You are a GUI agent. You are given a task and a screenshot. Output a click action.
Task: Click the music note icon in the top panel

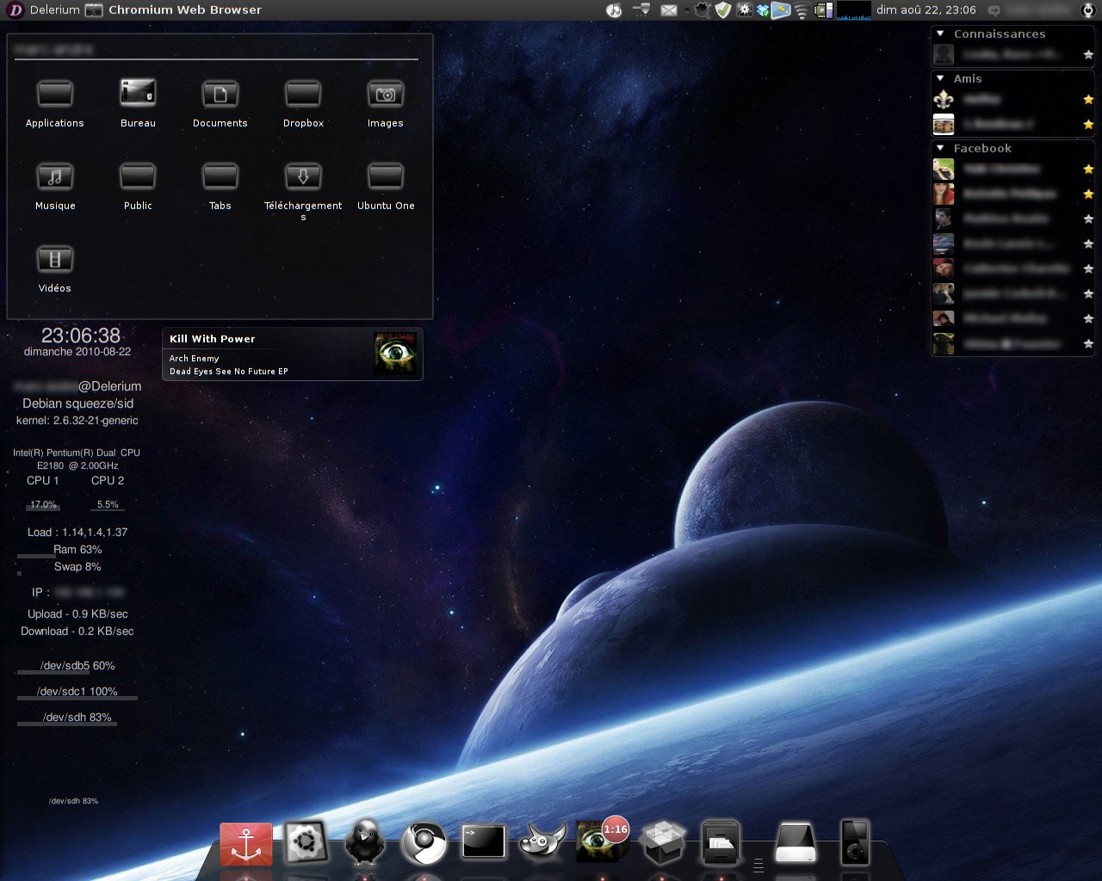[x=614, y=10]
